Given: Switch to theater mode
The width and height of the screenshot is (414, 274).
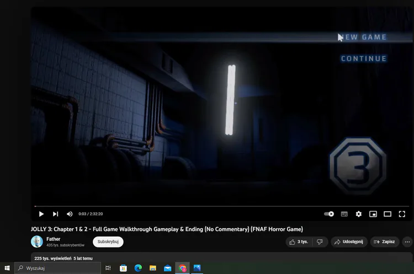Looking at the screenshot, I should click(388, 214).
